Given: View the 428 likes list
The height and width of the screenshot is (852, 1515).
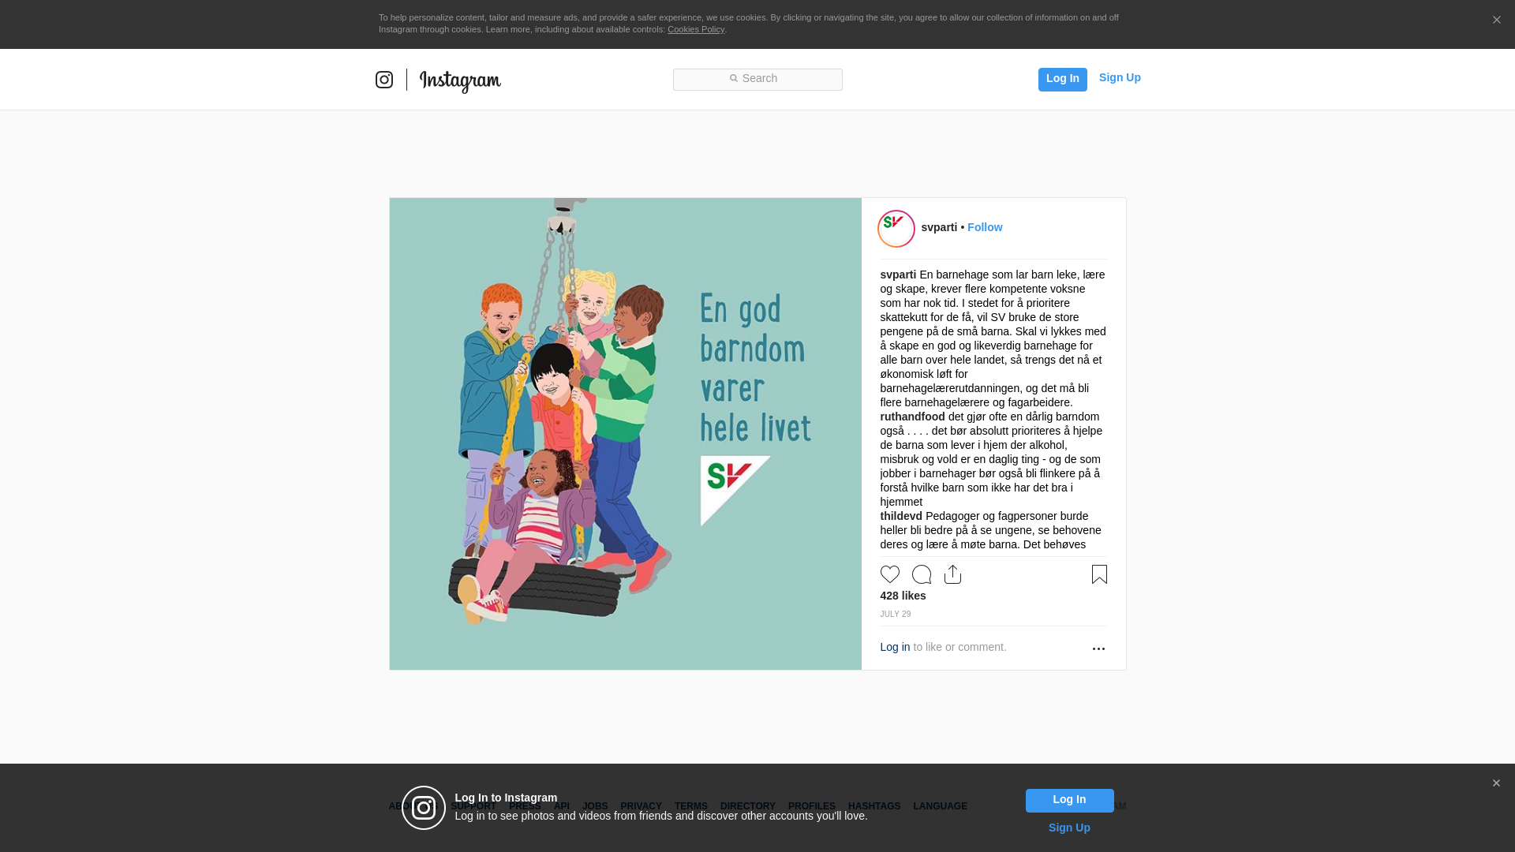Looking at the screenshot, I should (903, 596).
